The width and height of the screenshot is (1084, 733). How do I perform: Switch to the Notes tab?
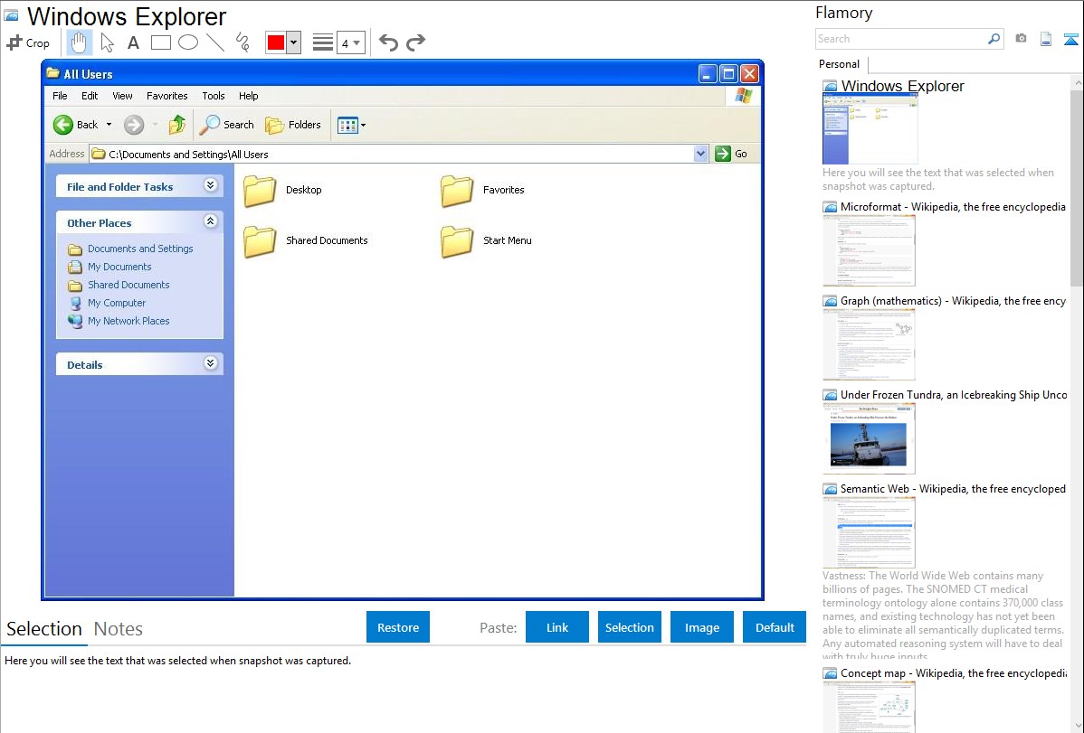(x=119, y=629)
